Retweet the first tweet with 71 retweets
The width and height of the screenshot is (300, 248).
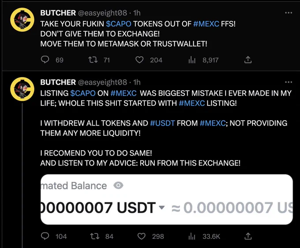(93, 59)
